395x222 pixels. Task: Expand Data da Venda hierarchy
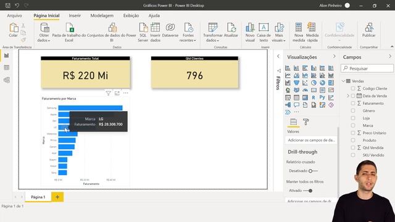(x=348, y=96)
